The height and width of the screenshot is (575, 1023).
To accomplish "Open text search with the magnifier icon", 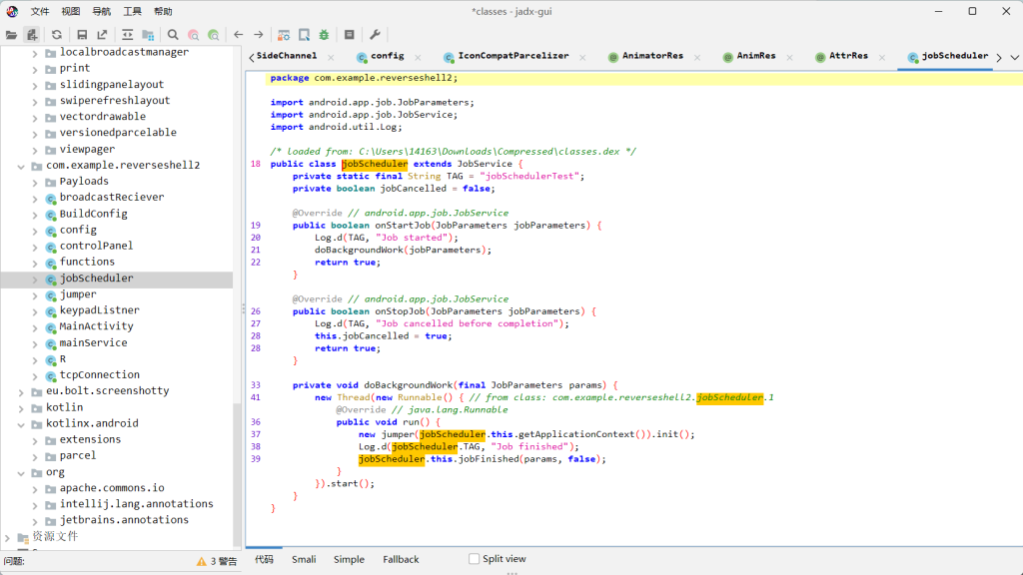I will [173, 34].
